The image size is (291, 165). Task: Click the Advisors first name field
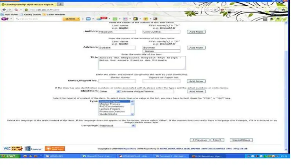[161, 48]
